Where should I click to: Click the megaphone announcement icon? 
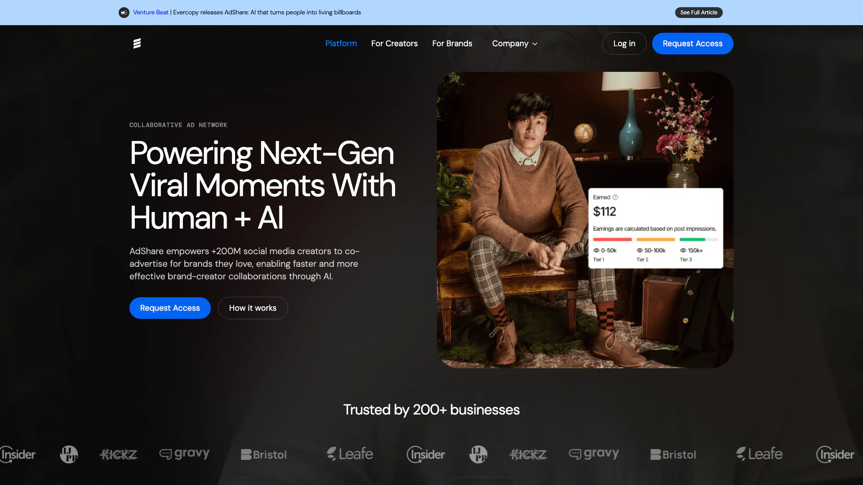pyautogui.click(x=124, y=13)
